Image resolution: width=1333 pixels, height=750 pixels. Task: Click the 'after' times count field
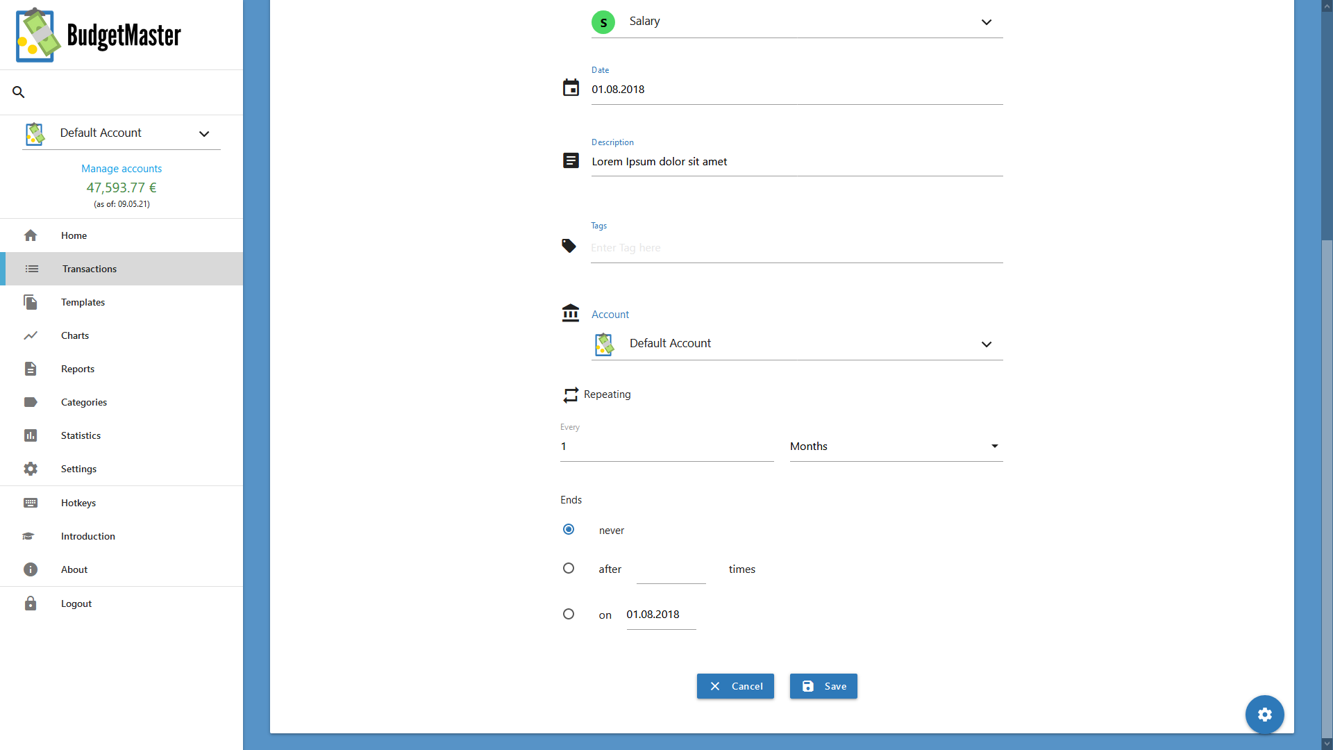pos(671,569)
